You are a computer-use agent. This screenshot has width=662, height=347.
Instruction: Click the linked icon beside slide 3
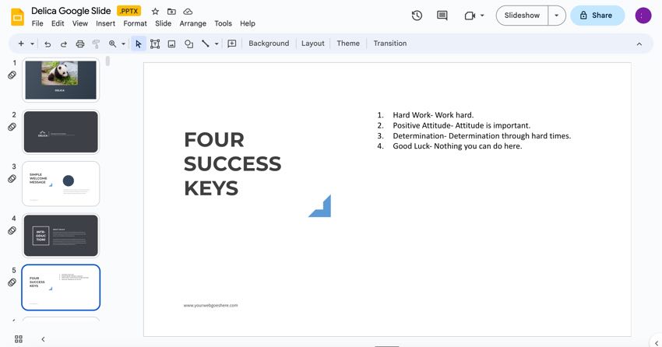click(12, 179)
